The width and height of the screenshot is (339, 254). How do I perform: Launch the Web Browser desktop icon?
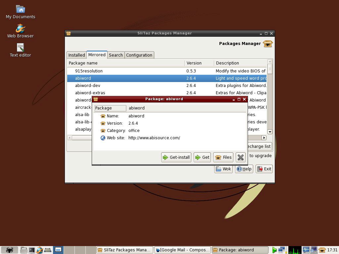click(x=21, y=31)
